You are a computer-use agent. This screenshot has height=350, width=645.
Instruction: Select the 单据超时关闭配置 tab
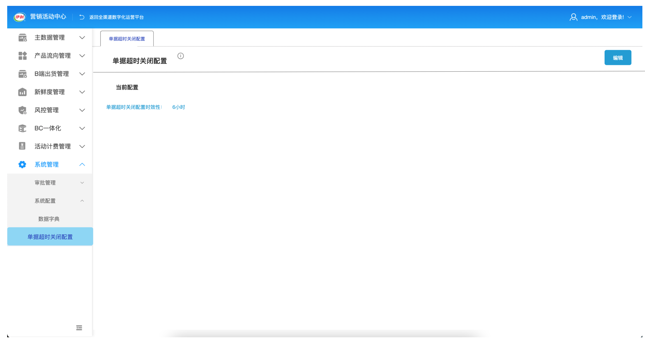127,39
